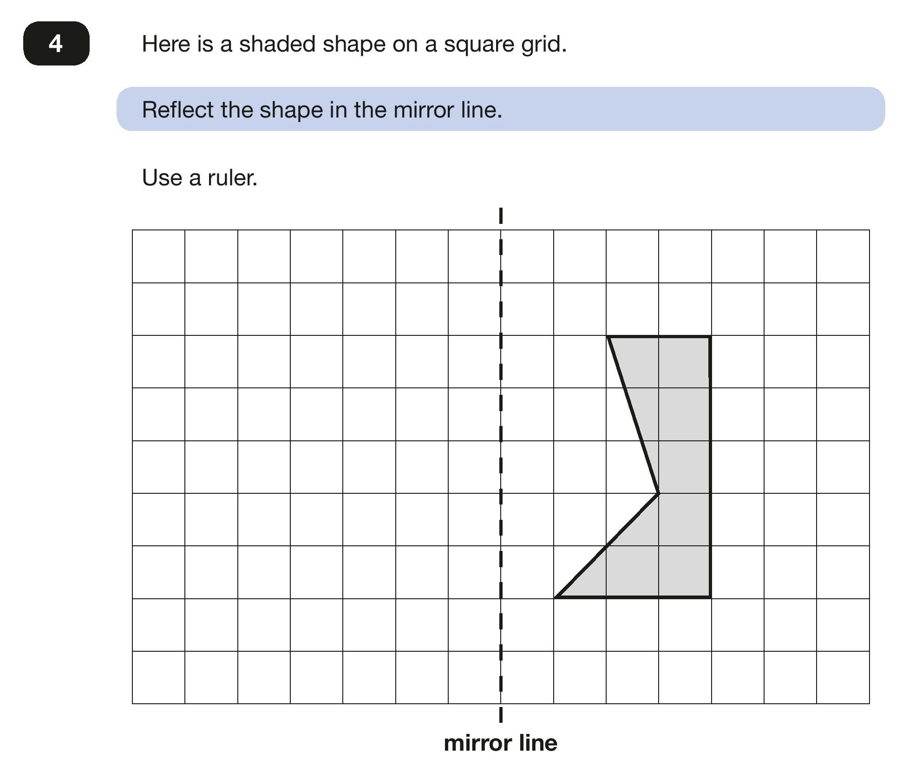
Task: Click the shape's diagonal lower-left edge
Action: pyautogui.click(x=608, y=545)
